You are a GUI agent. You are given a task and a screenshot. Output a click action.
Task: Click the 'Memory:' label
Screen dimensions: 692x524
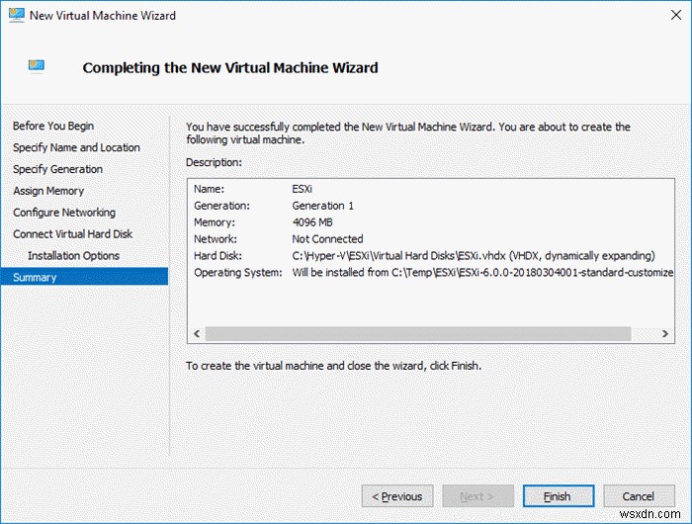tap(215, 222)
